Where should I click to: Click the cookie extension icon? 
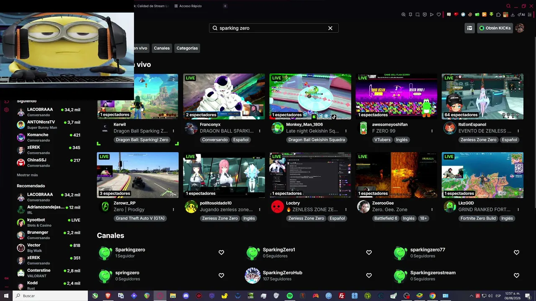click(470, 15)
